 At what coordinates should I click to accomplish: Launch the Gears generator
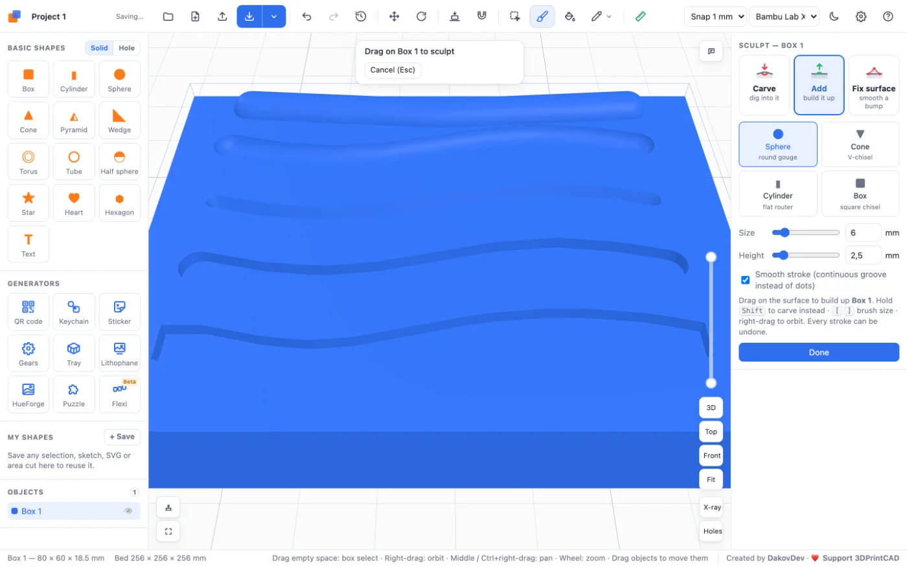(x=29, y=353)
